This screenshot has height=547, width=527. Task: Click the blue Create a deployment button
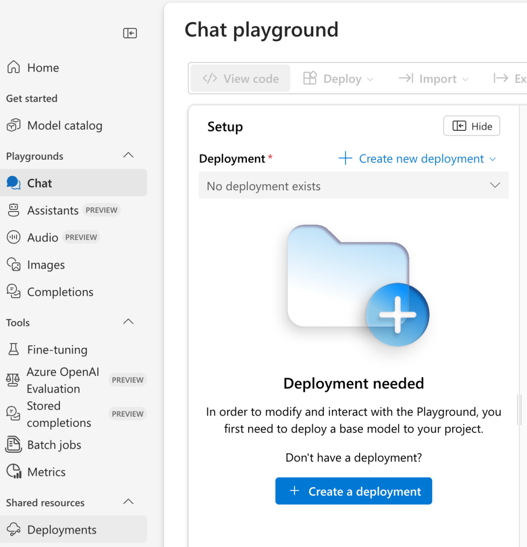coord(353,491)
